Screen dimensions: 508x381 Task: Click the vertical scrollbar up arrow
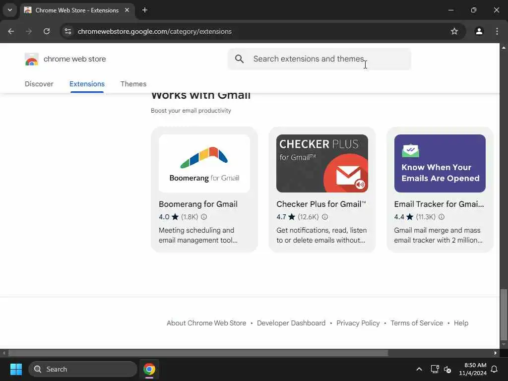point(504,47)
